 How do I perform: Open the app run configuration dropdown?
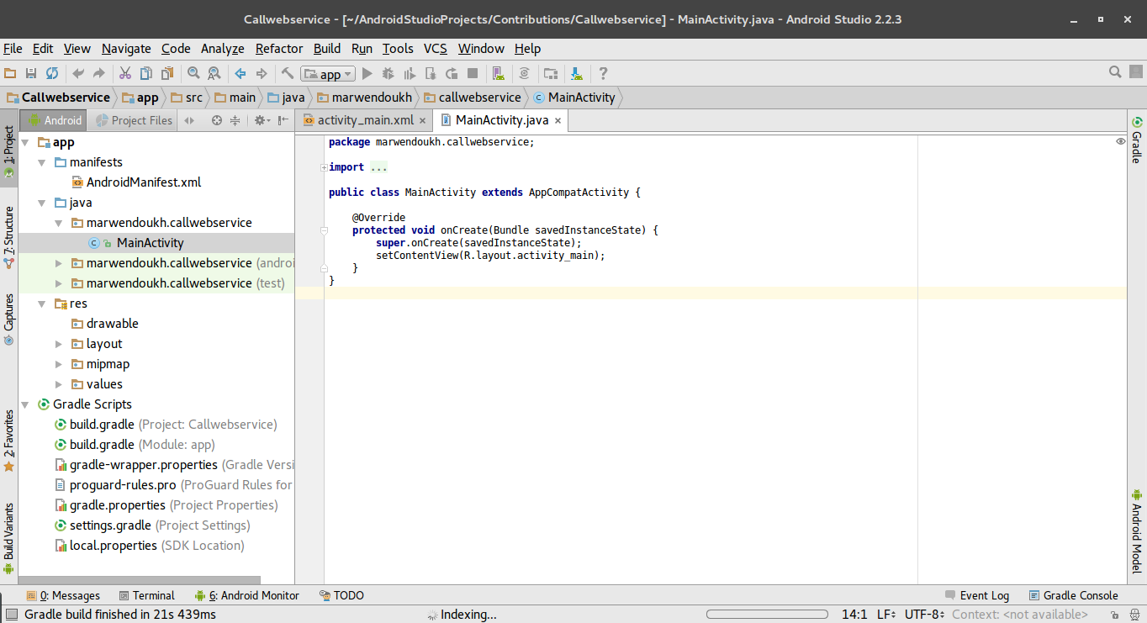pyautogui.click(x=328, y=74)
